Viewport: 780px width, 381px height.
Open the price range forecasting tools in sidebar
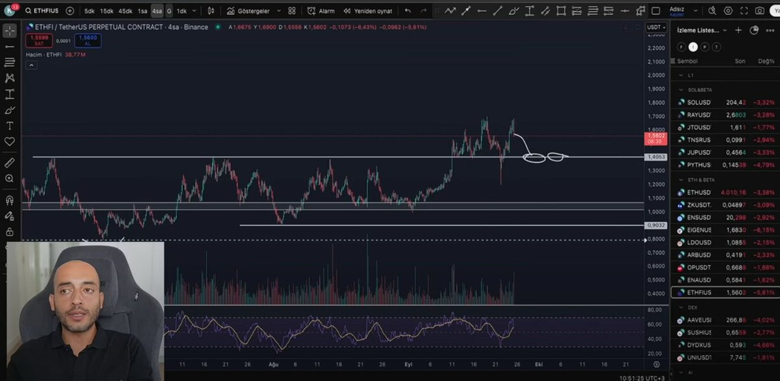(x=10, y=94)
